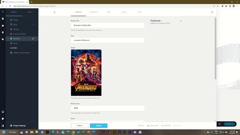Screen dimensions: 240x135
Task: Open Adobe Illustrator from taskbar
Action: tap(114, 132)
